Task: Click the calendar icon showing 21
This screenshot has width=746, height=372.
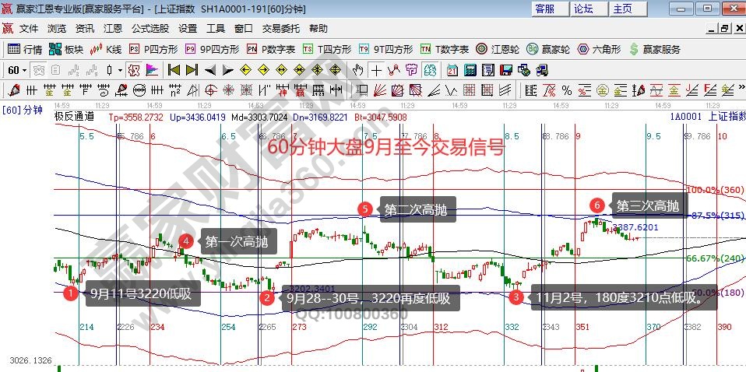Action: click(452, 69)
